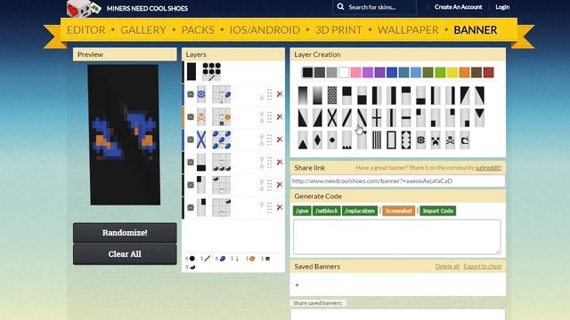This screenshot has width=570, height=320.
Task: Pick the inverted top triangle pattern
Action: [x=479, y=118]
